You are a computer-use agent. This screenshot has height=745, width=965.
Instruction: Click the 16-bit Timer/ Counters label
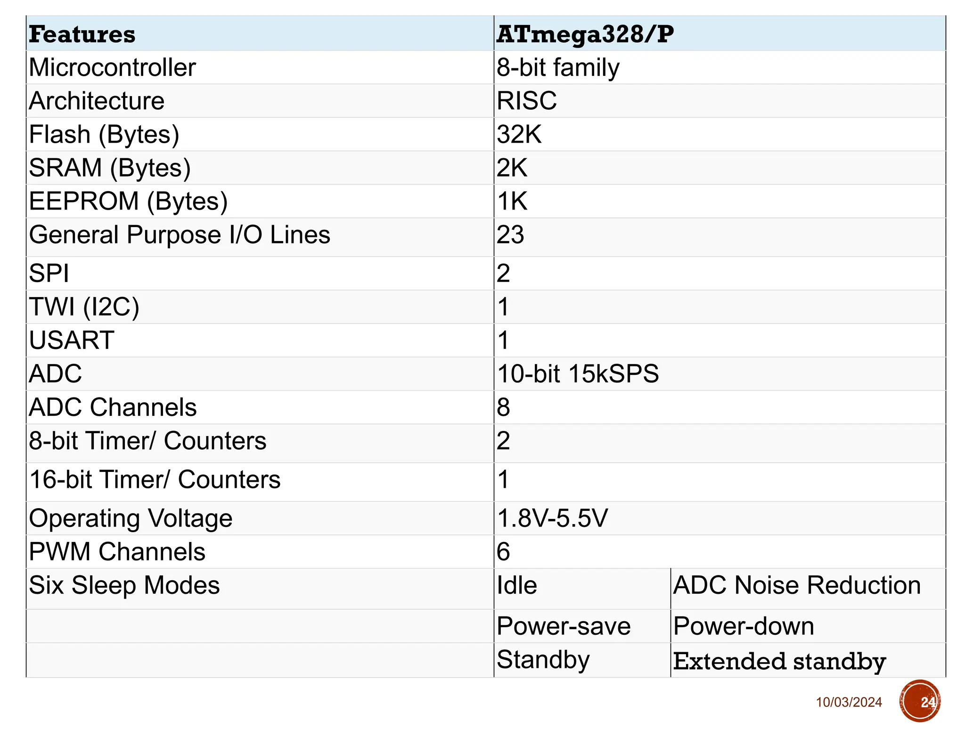(x=155, y=479)
